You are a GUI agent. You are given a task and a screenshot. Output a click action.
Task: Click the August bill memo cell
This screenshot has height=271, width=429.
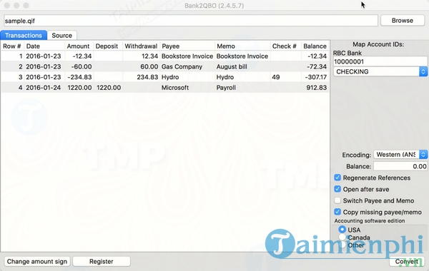[x=242, y=66]
